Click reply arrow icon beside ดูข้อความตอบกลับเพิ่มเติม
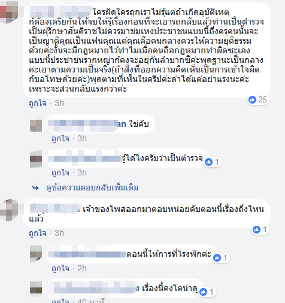This screenshot has width=285, height=303. coord(35,188)
